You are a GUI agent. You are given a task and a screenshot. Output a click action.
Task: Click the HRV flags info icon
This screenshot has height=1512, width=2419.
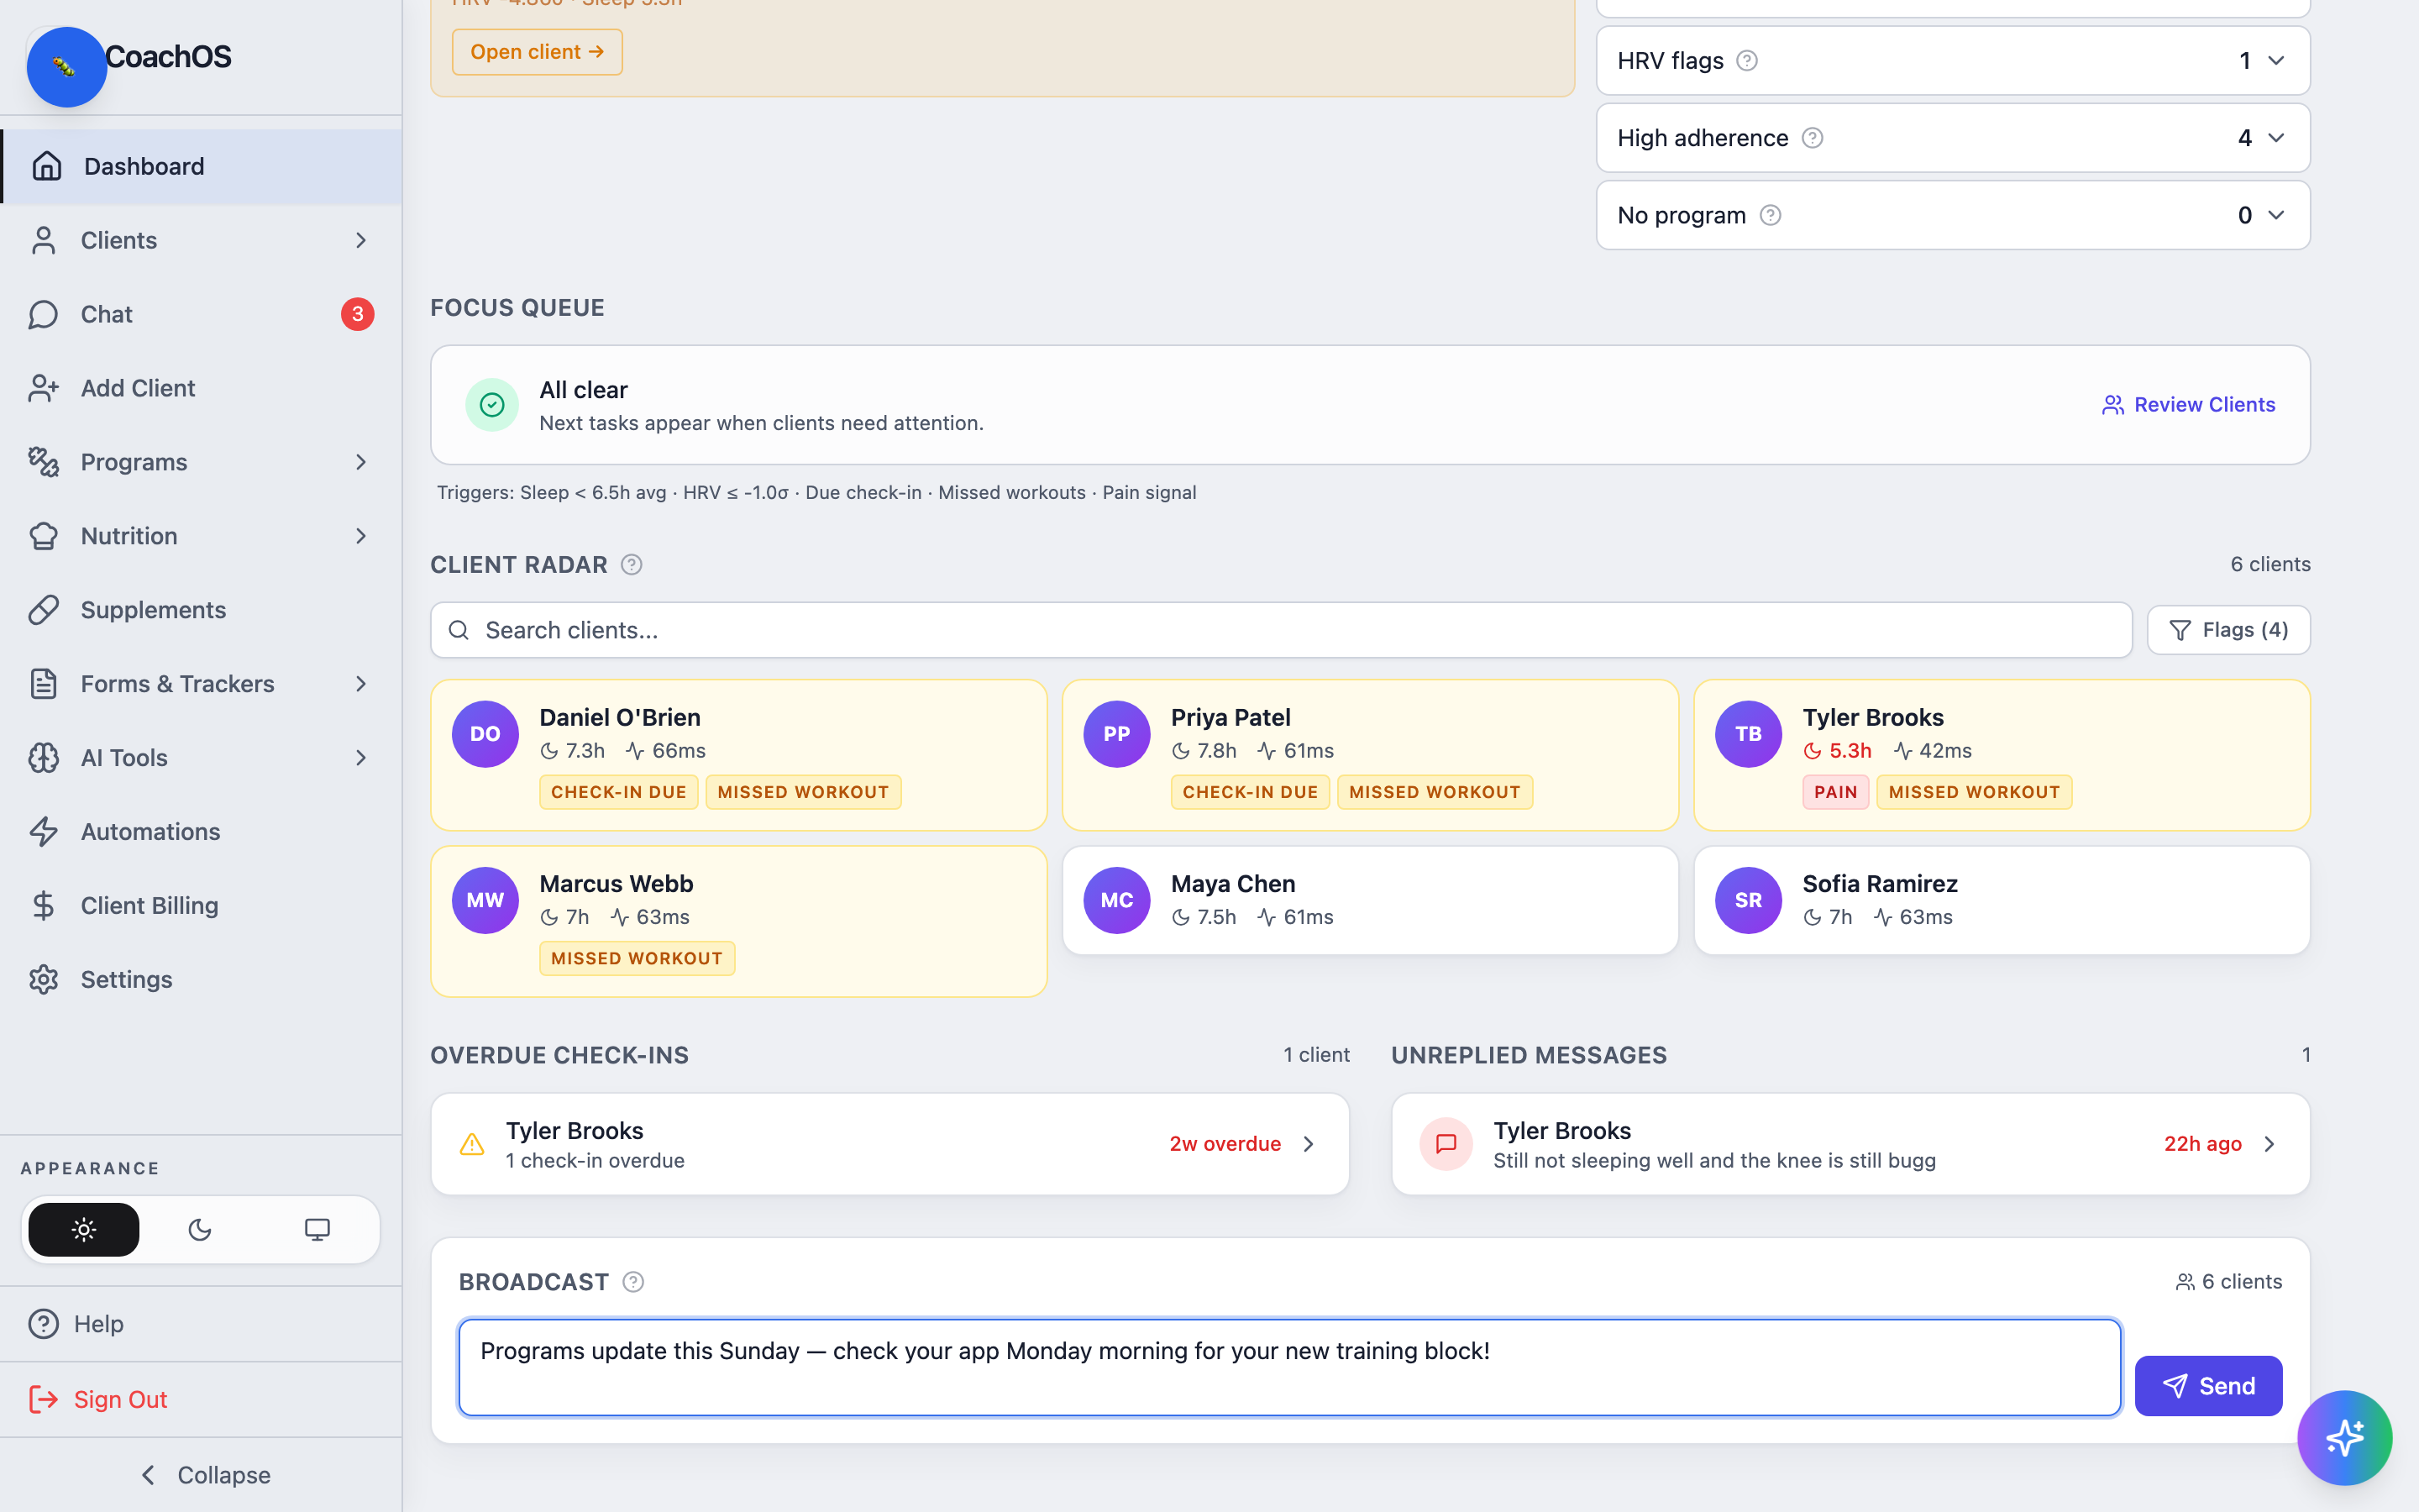point(1746,61)
